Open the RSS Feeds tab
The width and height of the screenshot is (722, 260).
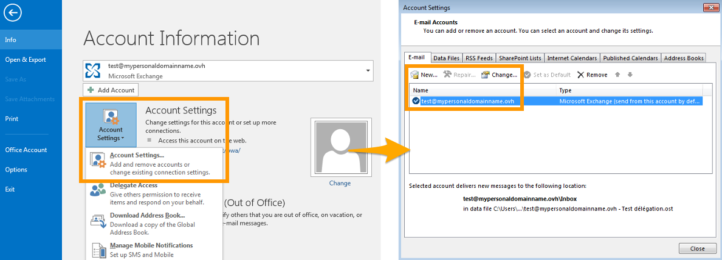[479, 58]
